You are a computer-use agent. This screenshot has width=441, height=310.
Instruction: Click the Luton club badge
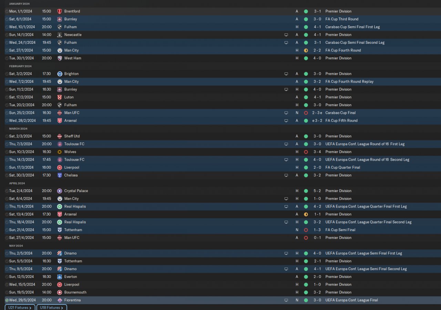60,97
